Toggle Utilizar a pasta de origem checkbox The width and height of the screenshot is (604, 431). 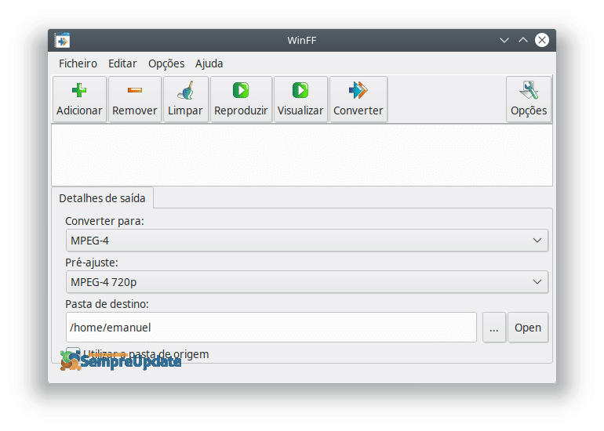tap(73, 354)
